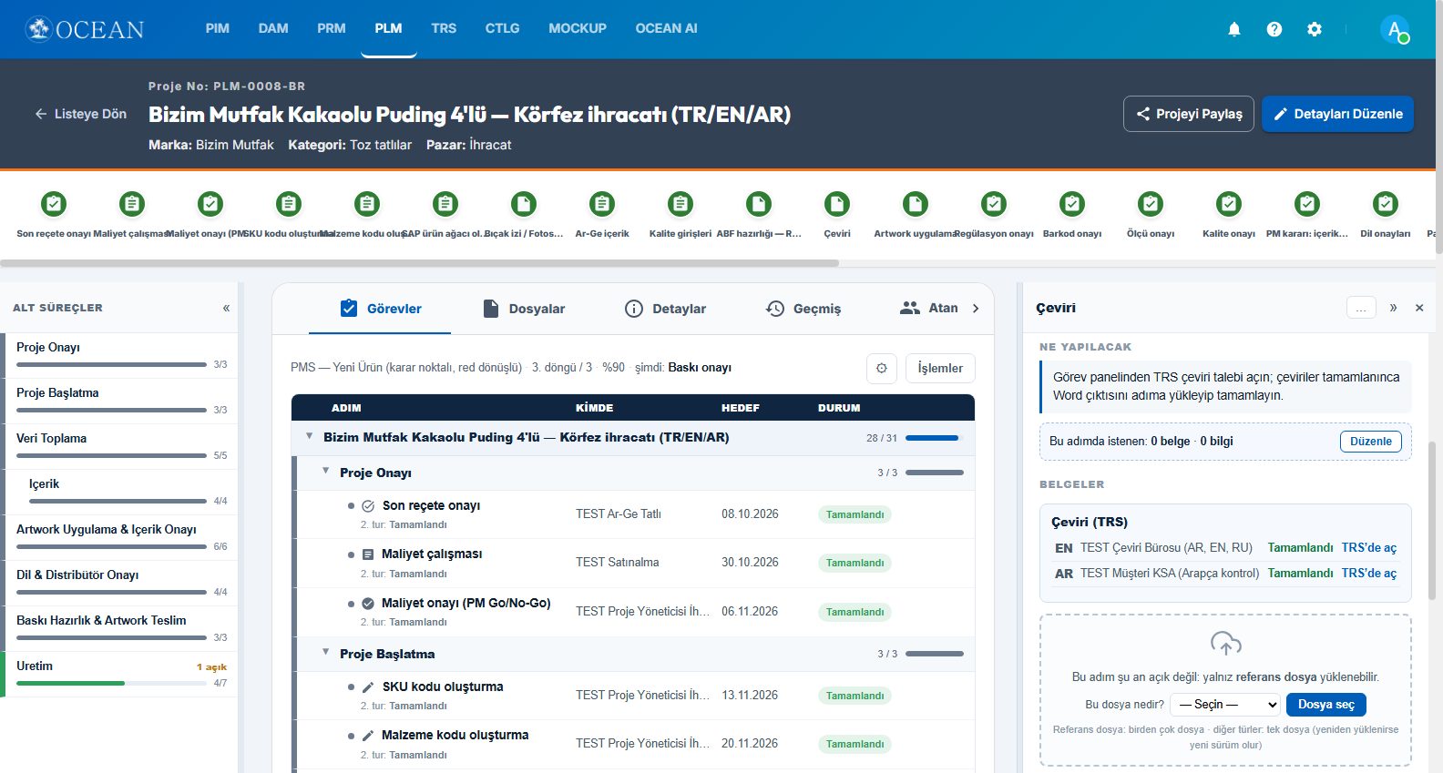Collapse the Proje Onayı group in the task table
This screenshot has width=1443, height=773.
click(x=326, y=471)
